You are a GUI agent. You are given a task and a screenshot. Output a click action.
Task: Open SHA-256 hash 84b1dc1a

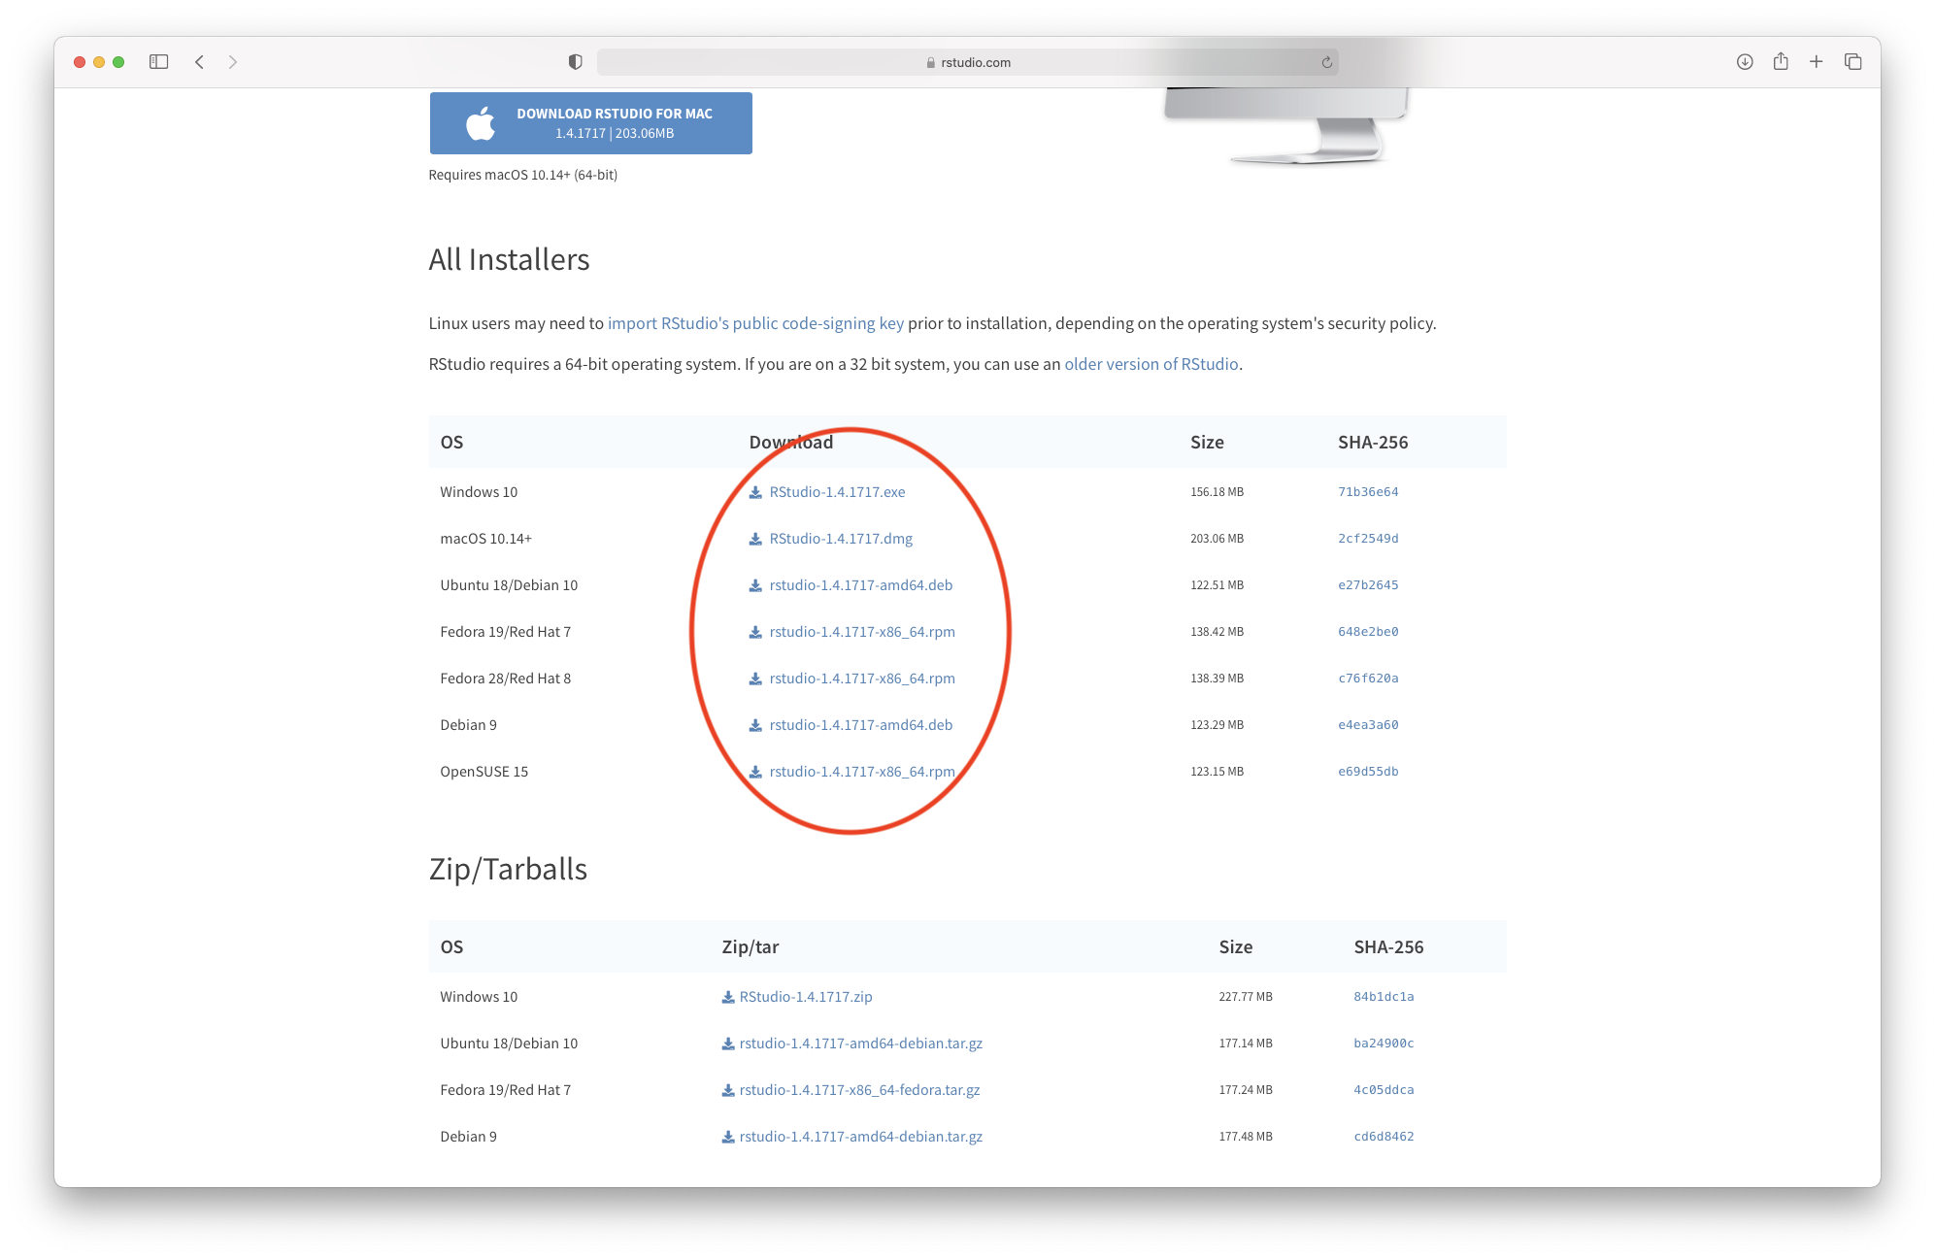tap(1384, 997)
